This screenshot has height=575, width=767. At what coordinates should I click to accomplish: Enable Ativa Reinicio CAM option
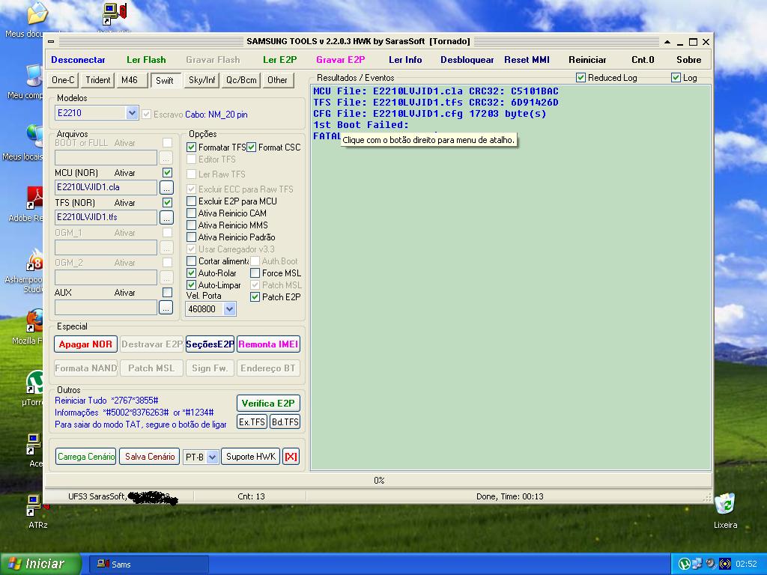click(x=191, y=213)
